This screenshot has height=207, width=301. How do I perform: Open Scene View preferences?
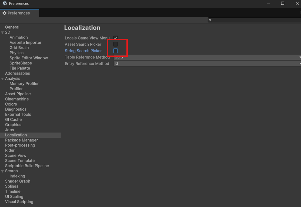click(x=16, y=156)
